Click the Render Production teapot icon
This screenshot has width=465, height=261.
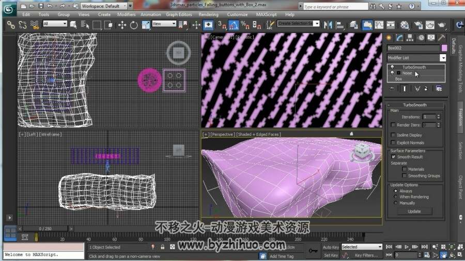coord(442,25)
